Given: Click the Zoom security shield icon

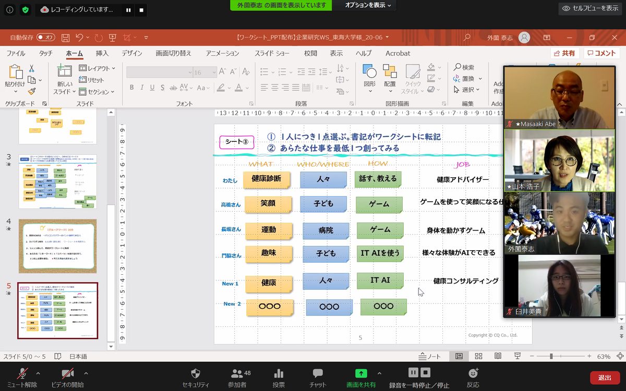Looking at the screenshot, I should pyautogui.click(x=196, y=373).
